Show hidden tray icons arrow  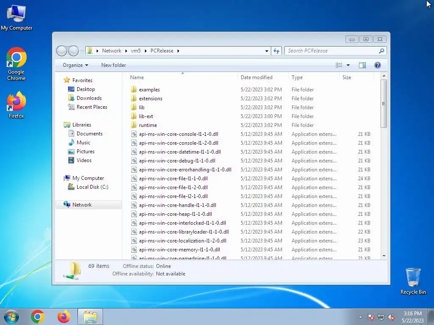coord(360,317)
